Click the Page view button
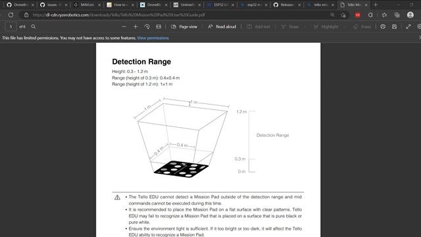 (184, 26)
